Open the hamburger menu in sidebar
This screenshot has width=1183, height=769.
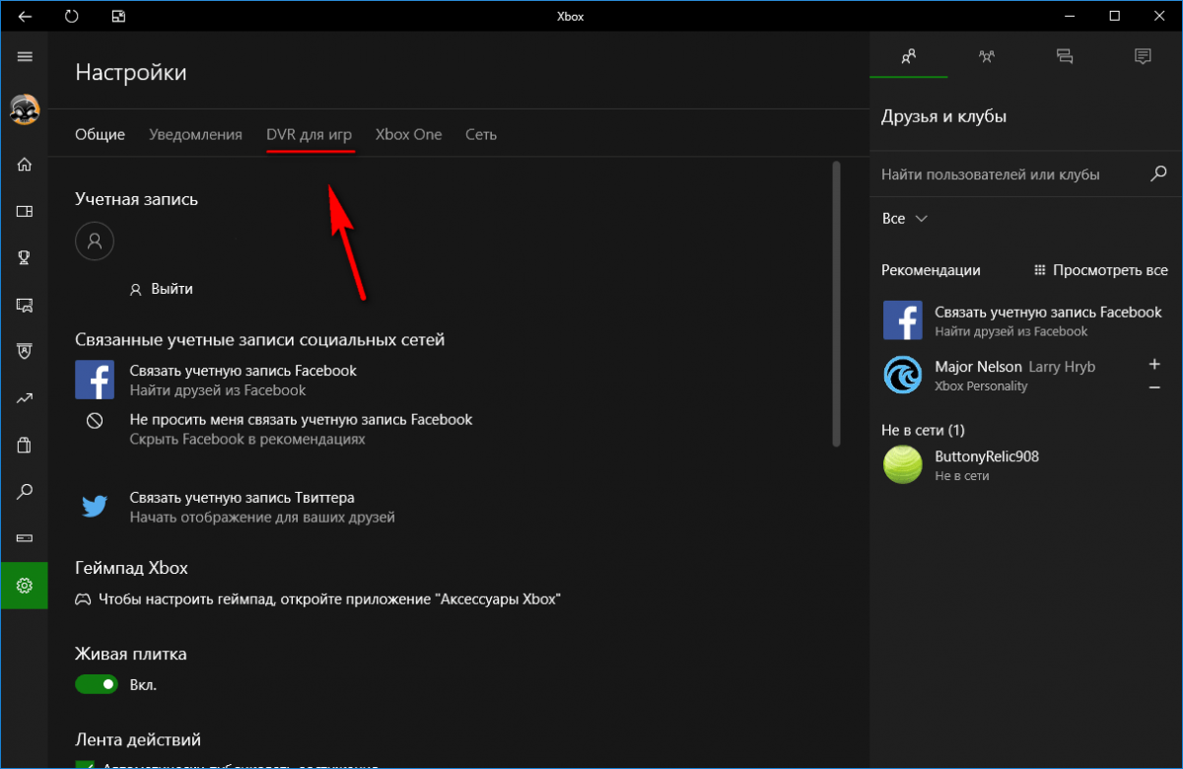point(25,56)
